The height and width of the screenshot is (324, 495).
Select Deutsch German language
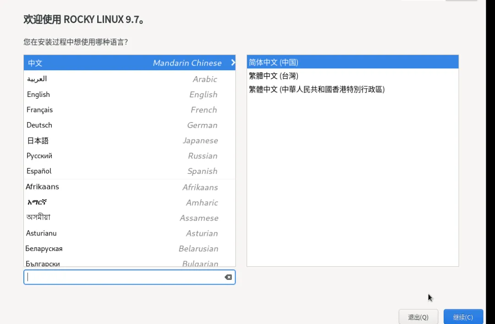pos(129,125)
